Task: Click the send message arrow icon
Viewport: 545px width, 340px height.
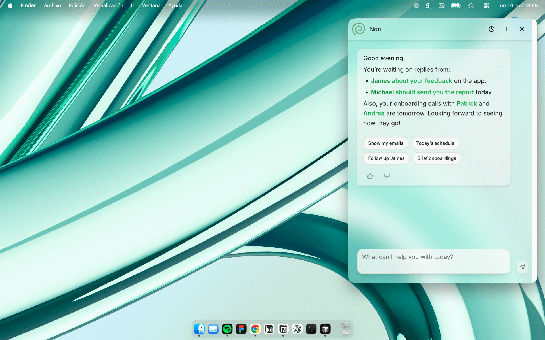Action: (x=522, y=267)
